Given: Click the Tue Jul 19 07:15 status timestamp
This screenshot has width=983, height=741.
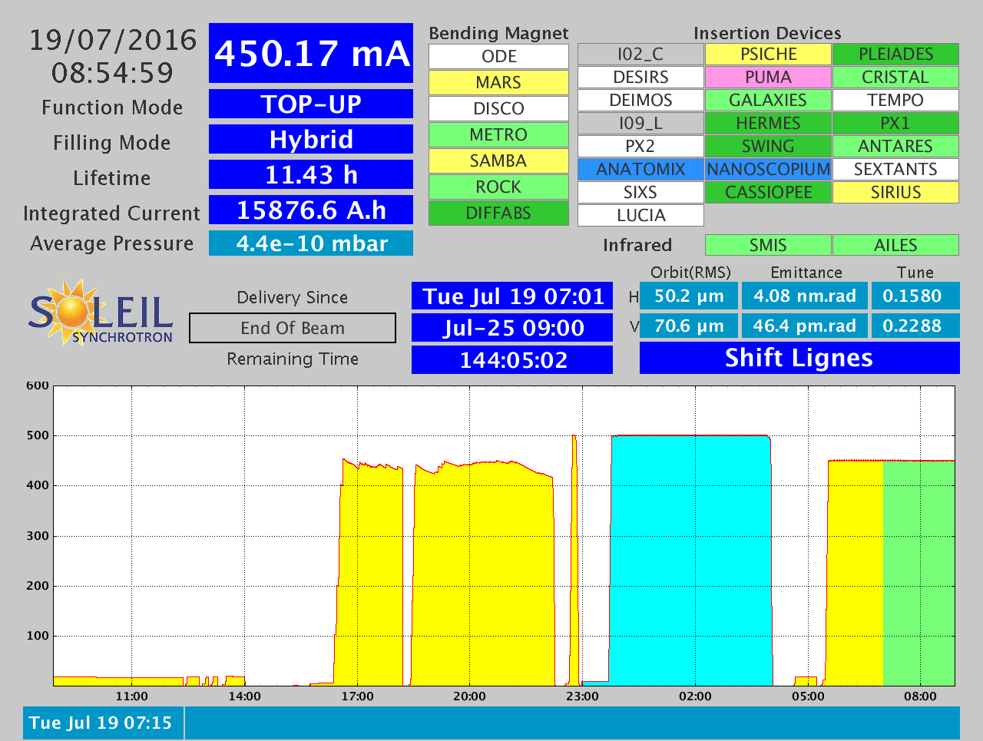Looking at the screenshot, I should coord(103,723).
